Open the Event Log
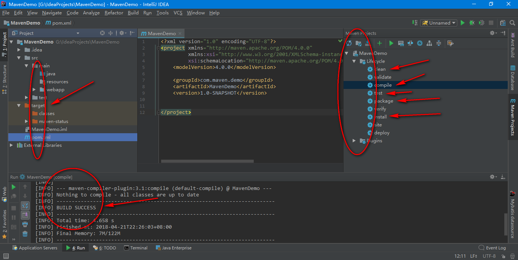Viewport: 518px width, 260px height. (492, 248)
